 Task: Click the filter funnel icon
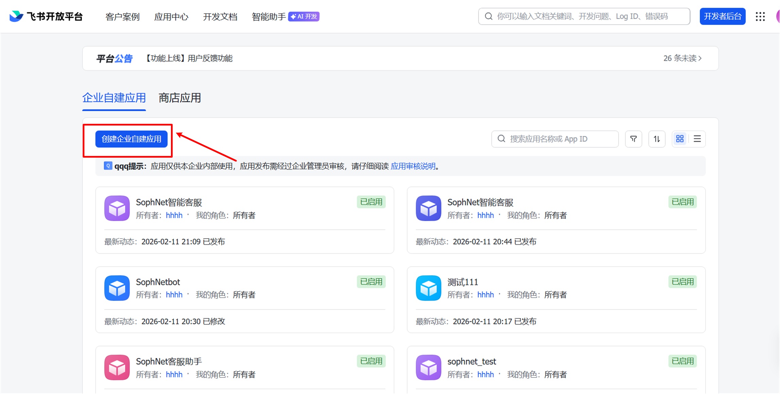click(x=633, y=139)
